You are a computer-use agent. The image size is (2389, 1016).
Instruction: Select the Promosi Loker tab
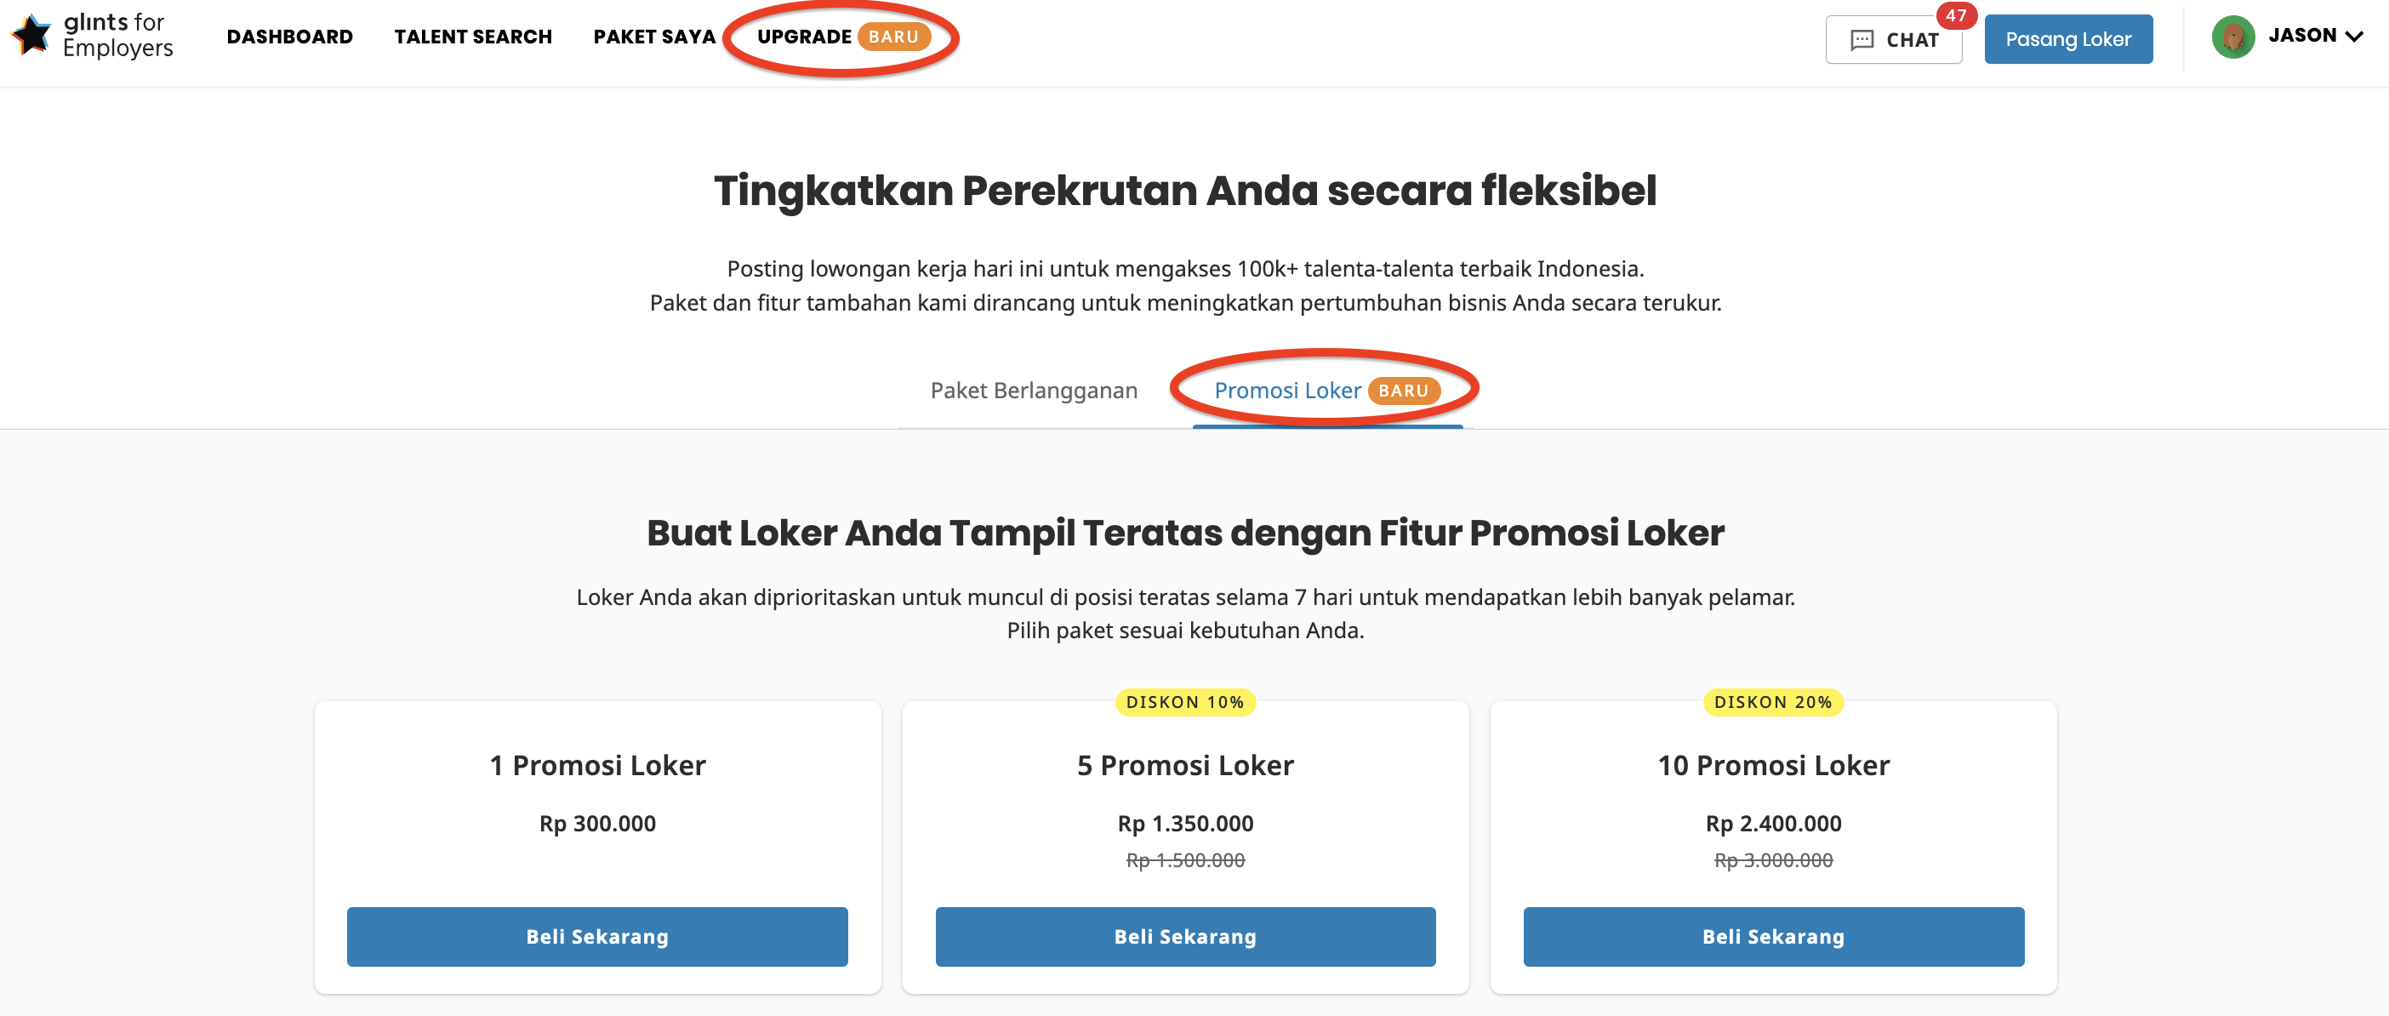click(1287, 391)
